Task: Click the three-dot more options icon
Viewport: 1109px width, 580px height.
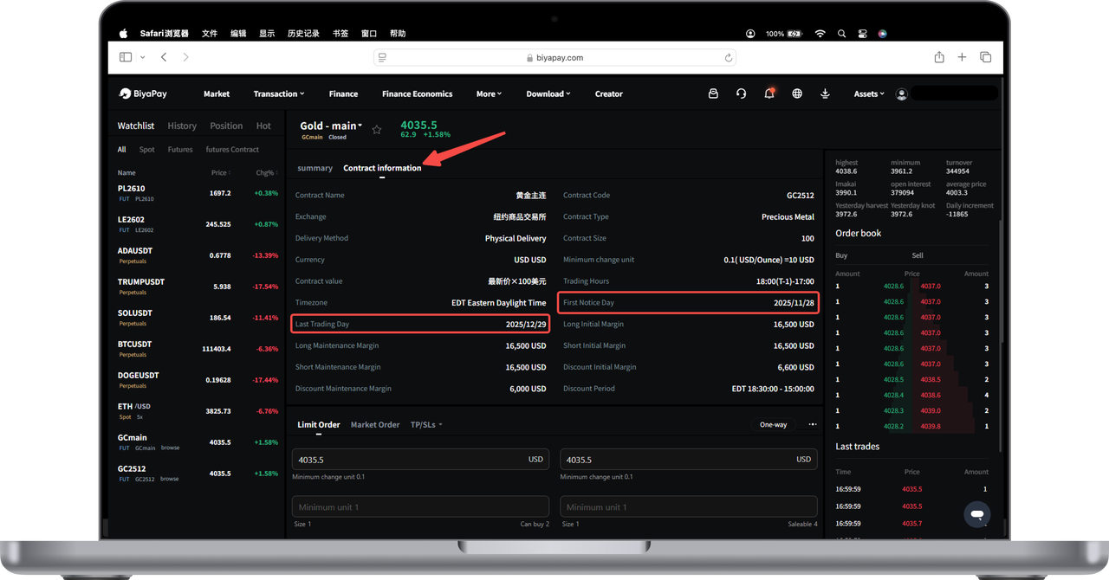Action: pyautogui.click(x=812, y=425)
